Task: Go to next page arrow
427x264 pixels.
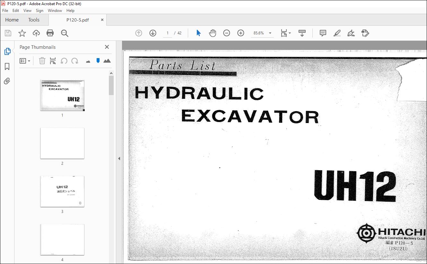Action: click(x=153, y=33)
